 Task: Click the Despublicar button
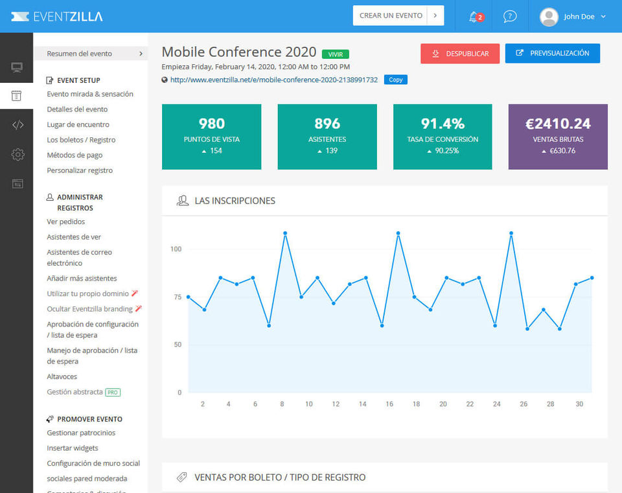[x=460, y=53]
